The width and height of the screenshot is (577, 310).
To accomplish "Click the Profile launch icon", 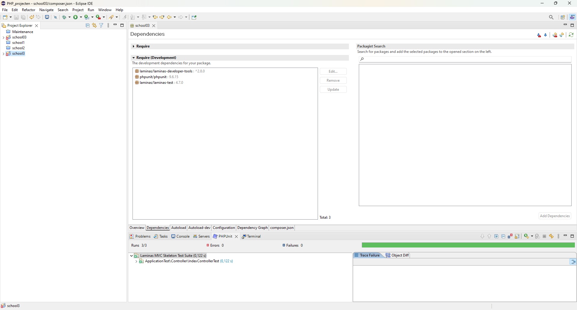I will point(87,17).
